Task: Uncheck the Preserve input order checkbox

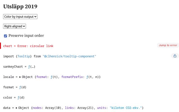Action: [x=5, y=36]
